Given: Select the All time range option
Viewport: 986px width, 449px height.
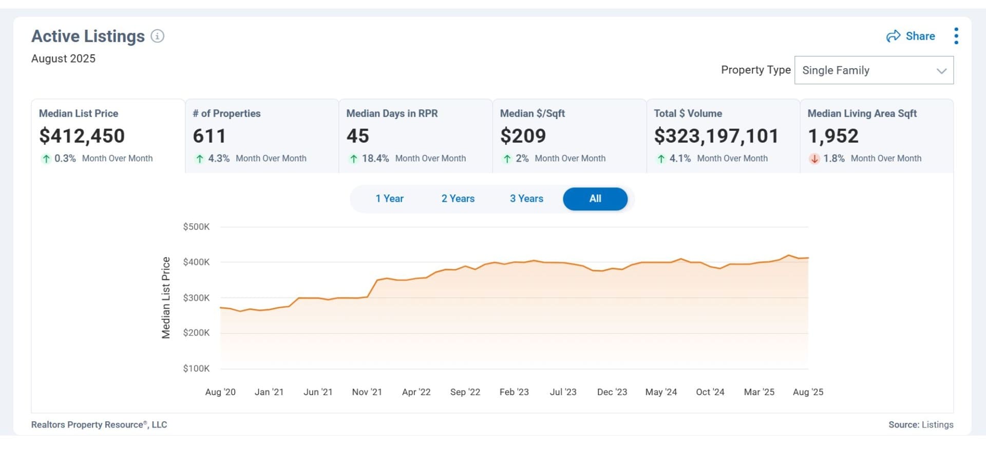Looking at the screenshot, I should click(x=595, y=199).
